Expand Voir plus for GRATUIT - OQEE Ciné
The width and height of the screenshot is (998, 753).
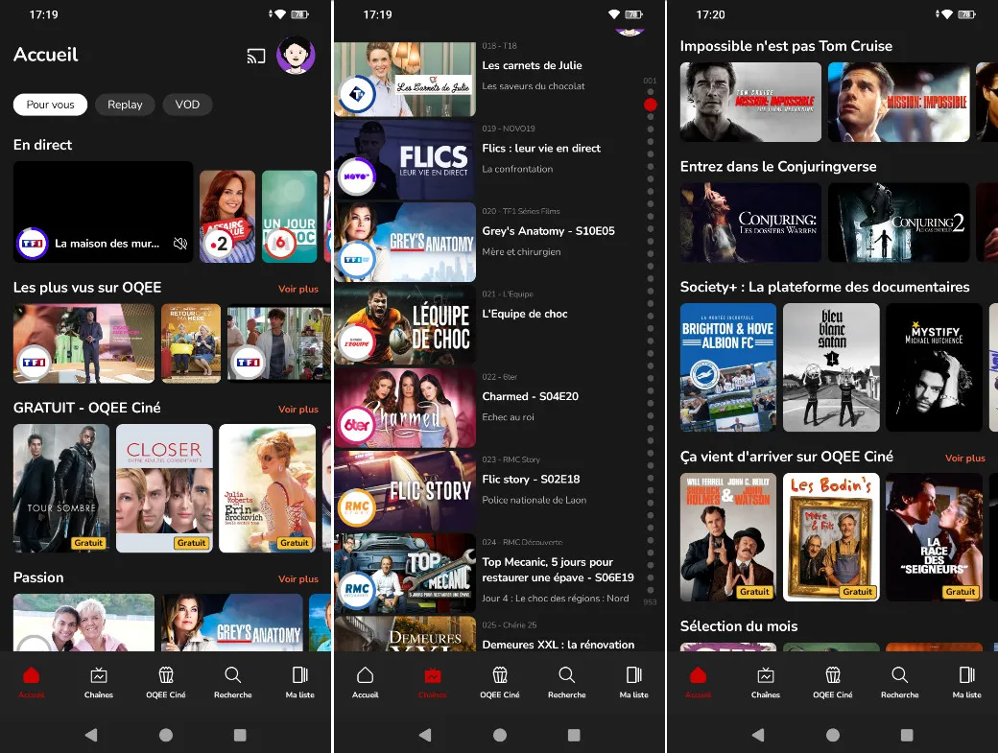297,410
